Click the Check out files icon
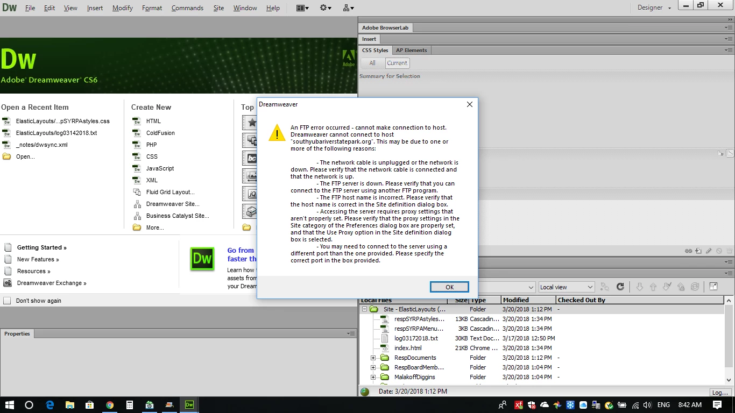Image resolution: width=735 pixels, height=413 pixels. point(667,287)
